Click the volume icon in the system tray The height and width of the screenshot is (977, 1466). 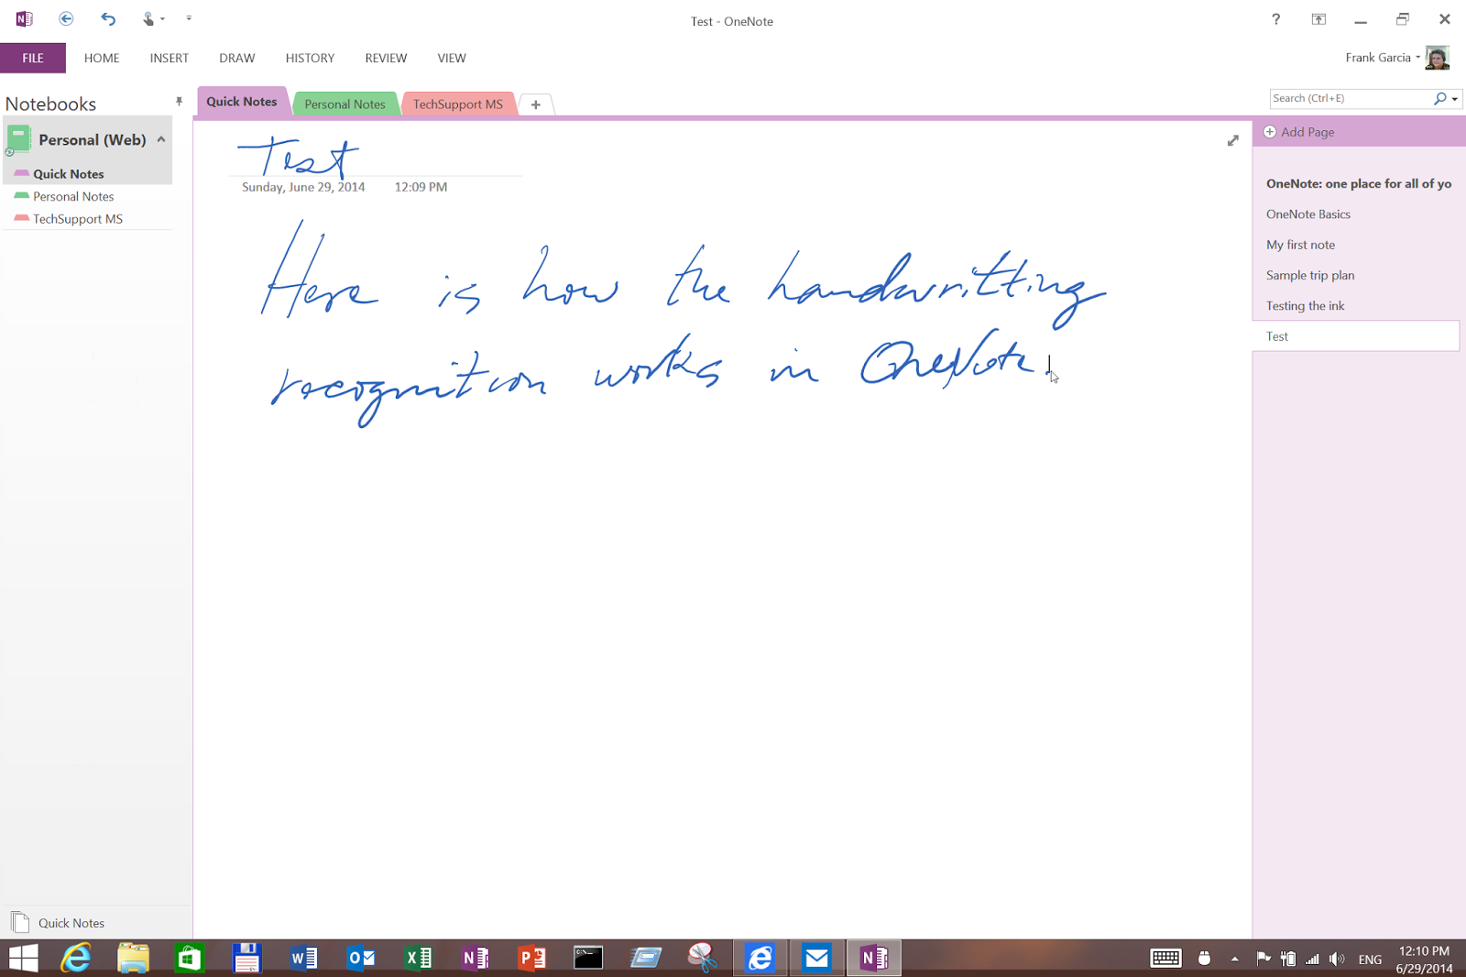coord(1336,959)
